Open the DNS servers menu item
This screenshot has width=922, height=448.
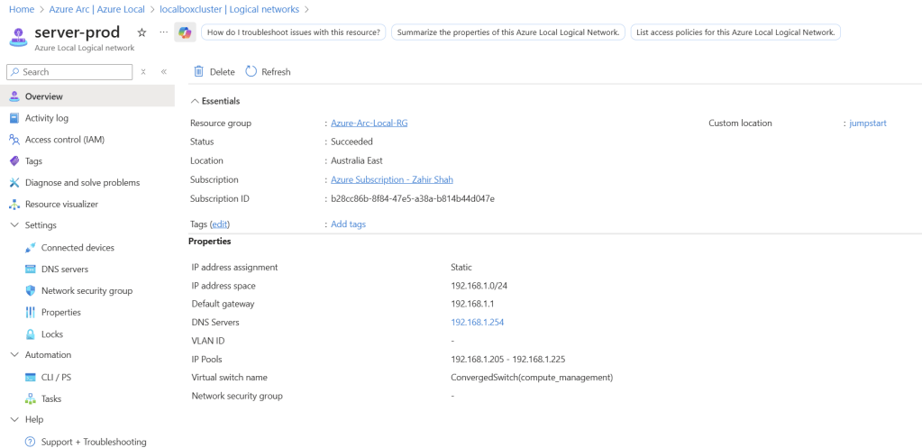pyautogui.click(x=65, y=270)
